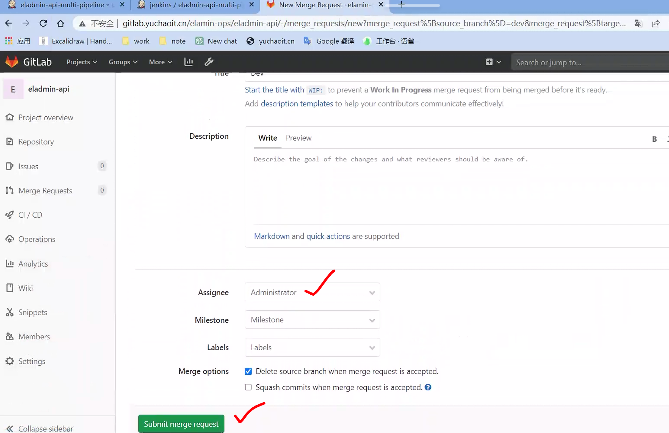The width and height of the screenshot is (669, 433).
Task: Open the Projects menu
Action: click(x=81, y=62)
